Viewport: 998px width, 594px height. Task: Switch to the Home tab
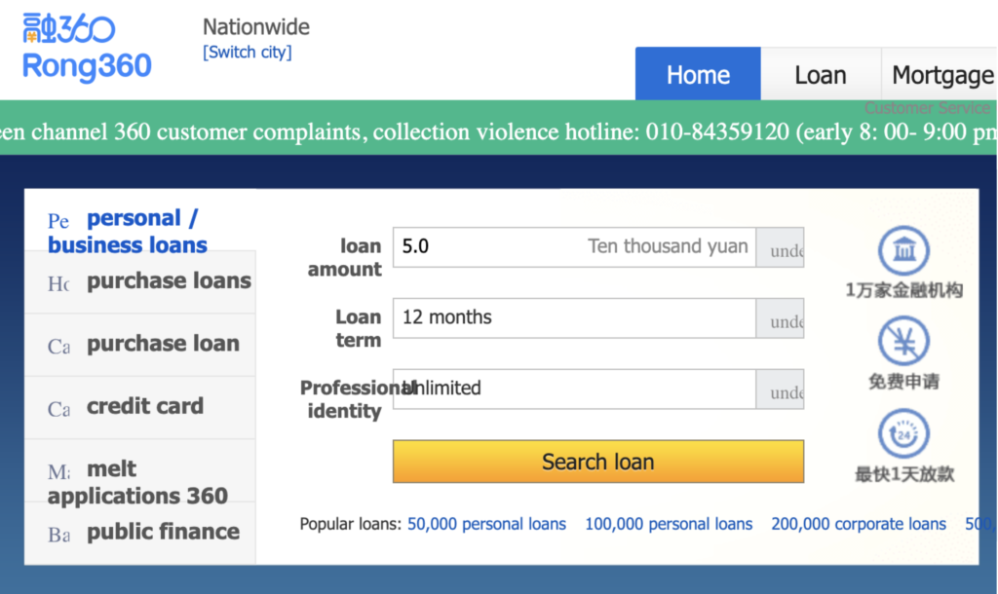click(x=698, y=75)
